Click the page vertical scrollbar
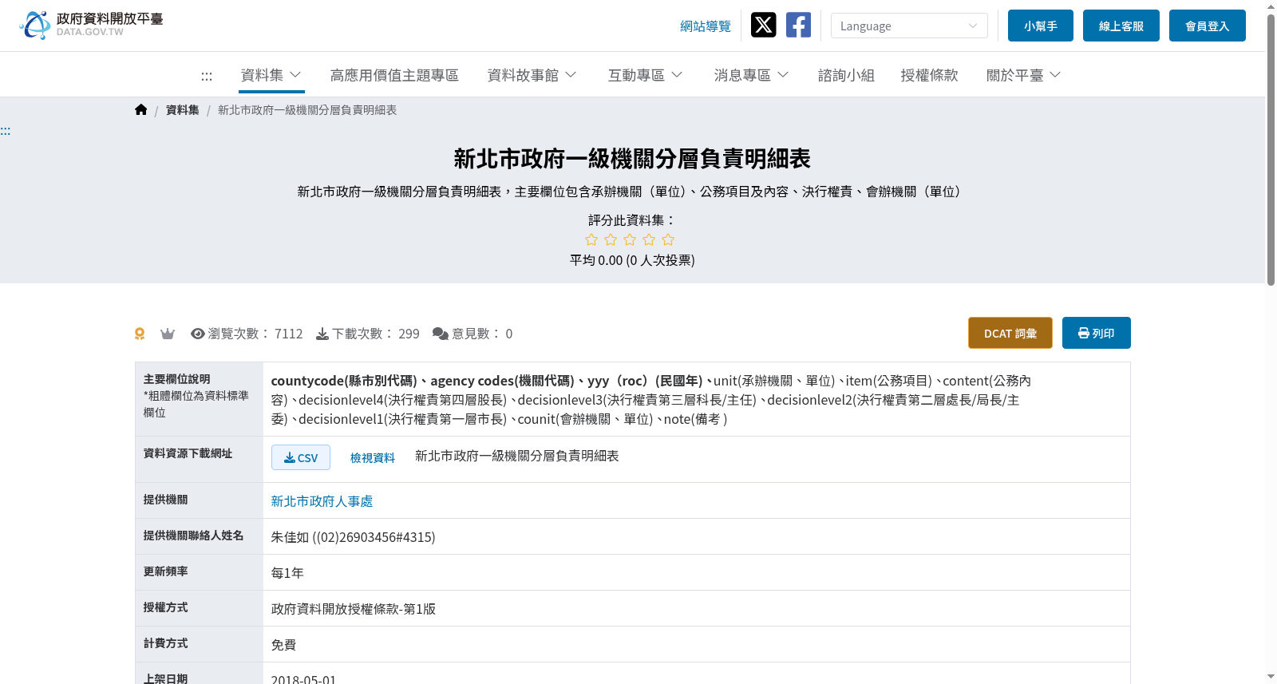The height and width of the screenshot is (684, 1277). click(x=1271, y=148)
